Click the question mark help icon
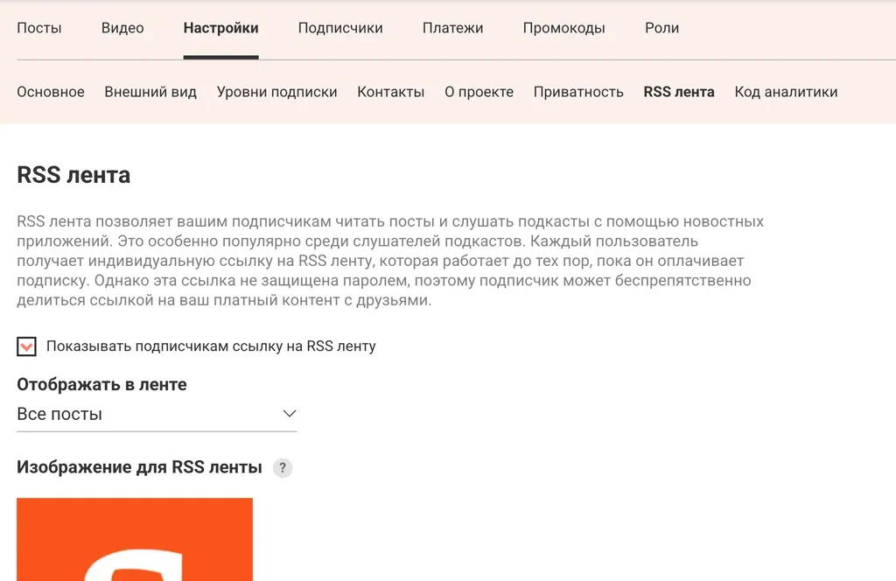Viewport: 896px width, 581px height. [x=282, y=468]
